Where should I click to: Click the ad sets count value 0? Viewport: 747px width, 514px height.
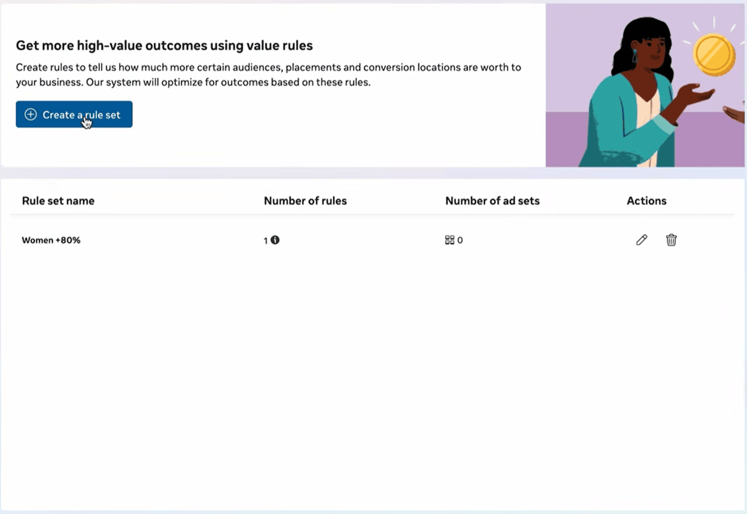460,240
